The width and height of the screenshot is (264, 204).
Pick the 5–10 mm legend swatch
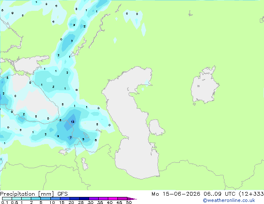click(45, 199)
